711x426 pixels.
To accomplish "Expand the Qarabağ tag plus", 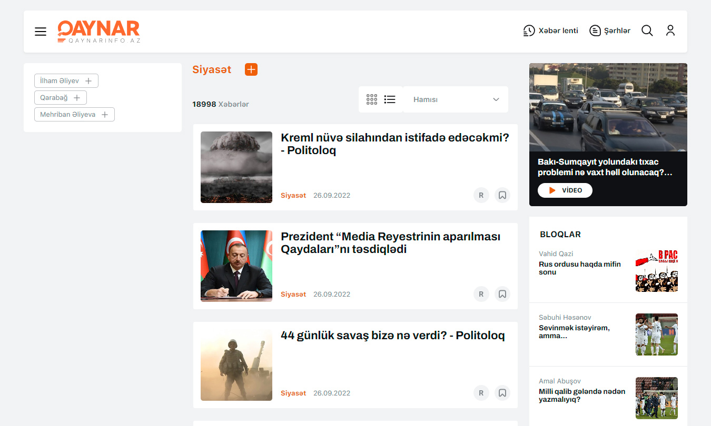I will pyautogui.click(x=77, y=98).
